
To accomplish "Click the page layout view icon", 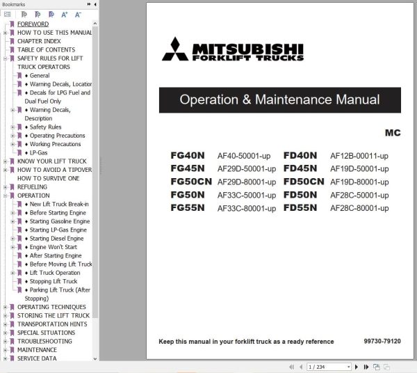I will [376, 367].
